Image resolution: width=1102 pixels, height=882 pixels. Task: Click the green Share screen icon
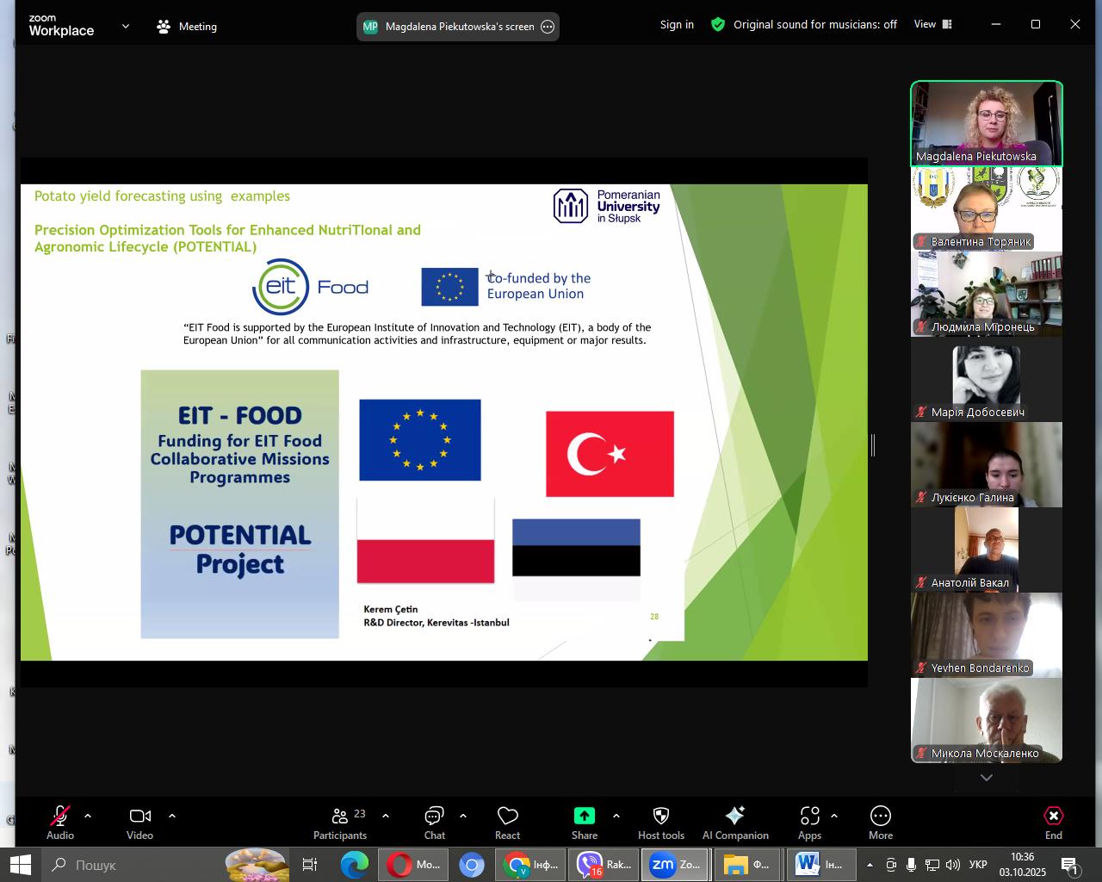pyautogui.click(x=584, y=816)
